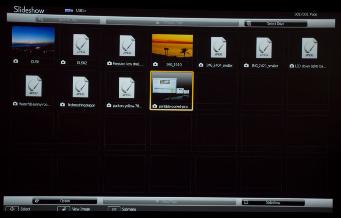
Task: Click the 'Submenu' hint text
Action: (129, 209)
